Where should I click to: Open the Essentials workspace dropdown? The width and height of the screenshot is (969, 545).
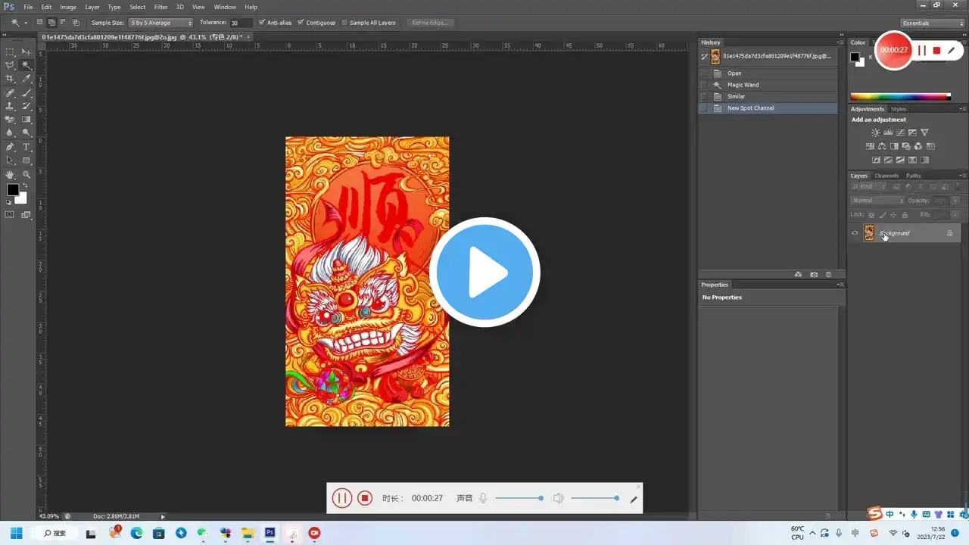[932, 23]
